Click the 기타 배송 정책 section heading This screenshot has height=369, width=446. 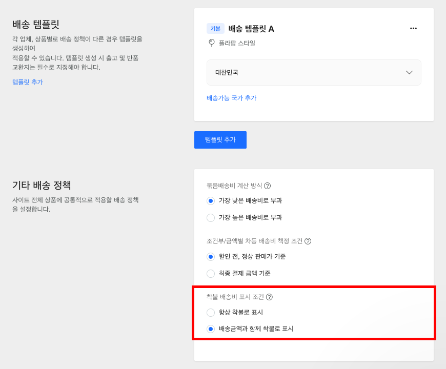coord(42,185)
